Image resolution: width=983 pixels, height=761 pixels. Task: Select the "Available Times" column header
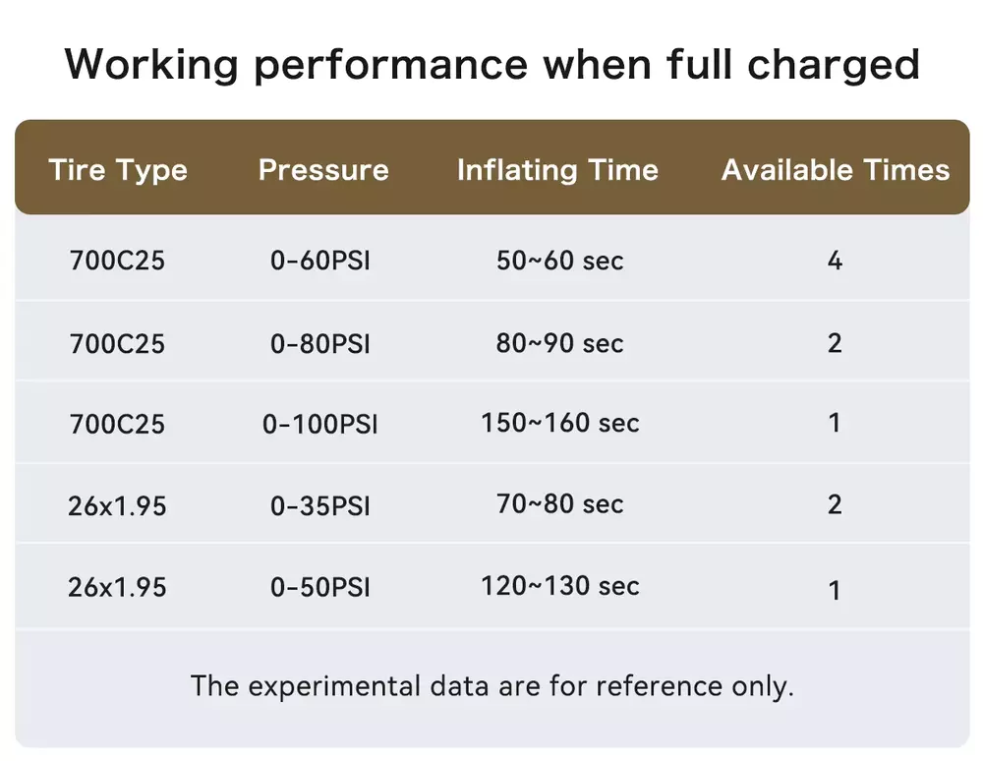836,170
